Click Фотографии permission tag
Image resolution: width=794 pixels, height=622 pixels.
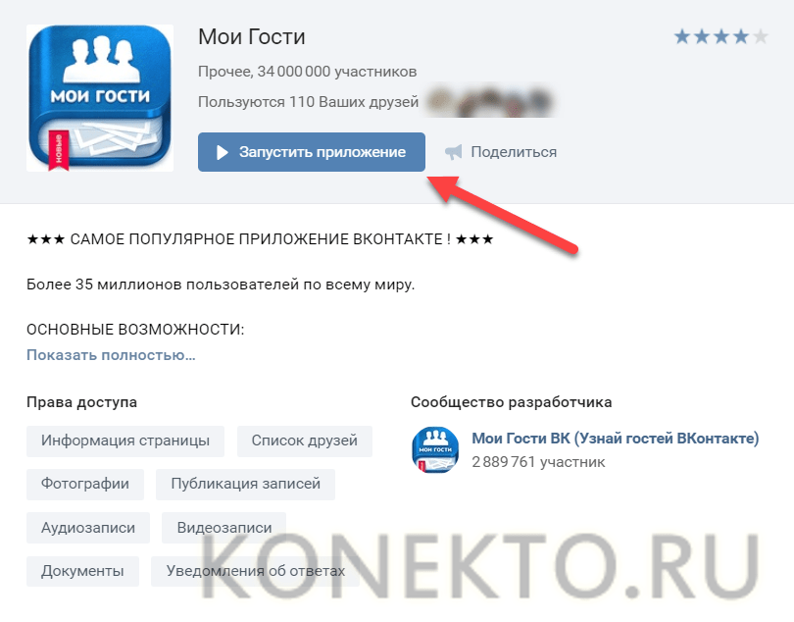(x=85, y=484)
